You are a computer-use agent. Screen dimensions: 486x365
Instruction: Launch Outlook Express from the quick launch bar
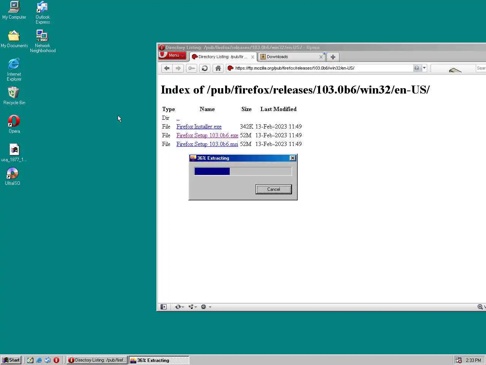point(48,360)
